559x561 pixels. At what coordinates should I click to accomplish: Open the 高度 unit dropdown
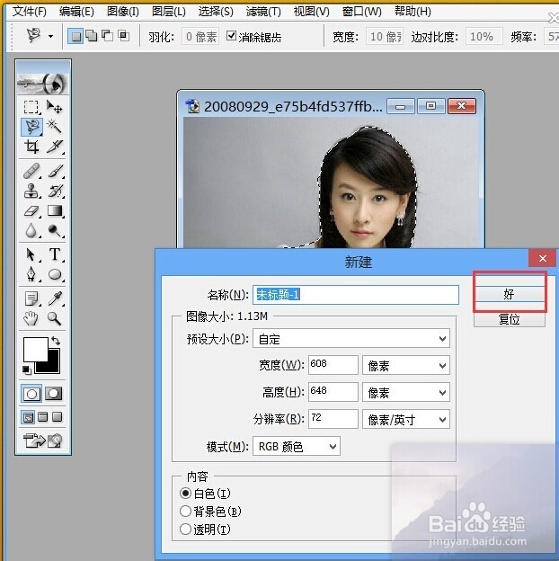tap(406, 393)
